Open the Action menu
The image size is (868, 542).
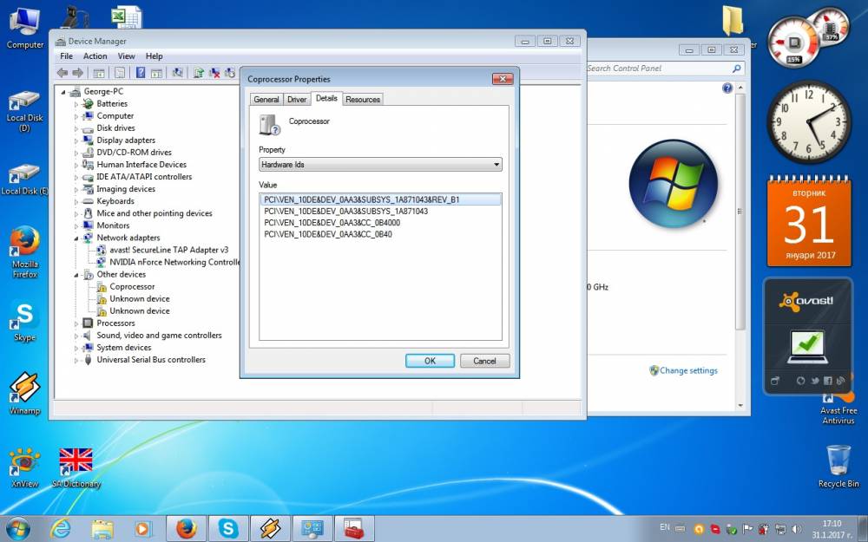coord(95,56)
